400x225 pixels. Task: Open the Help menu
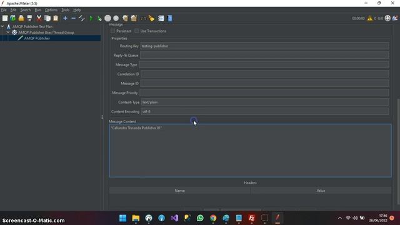[x=77, y=10]
